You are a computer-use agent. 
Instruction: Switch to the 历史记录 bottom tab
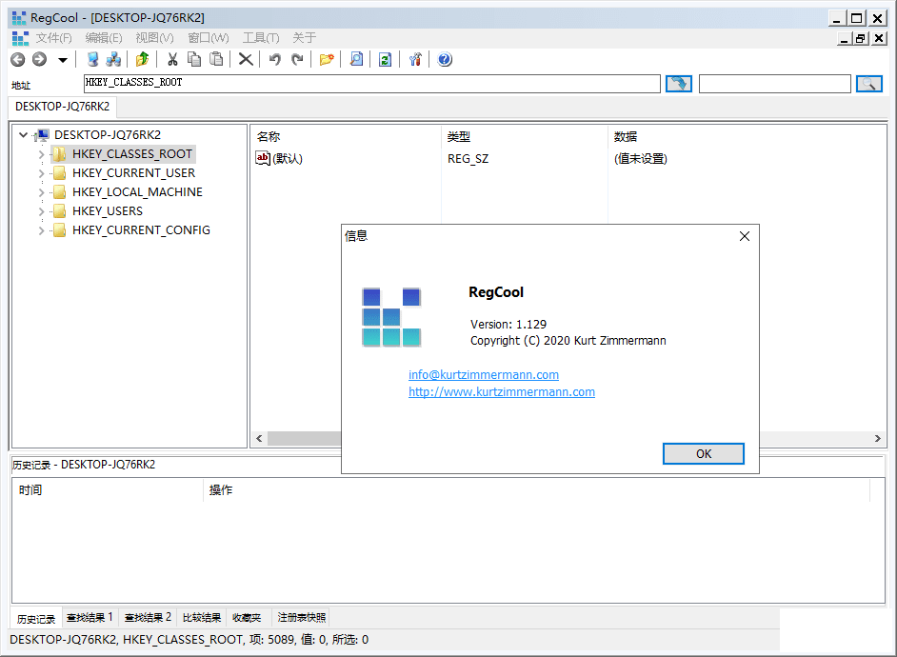pos(36,619)
